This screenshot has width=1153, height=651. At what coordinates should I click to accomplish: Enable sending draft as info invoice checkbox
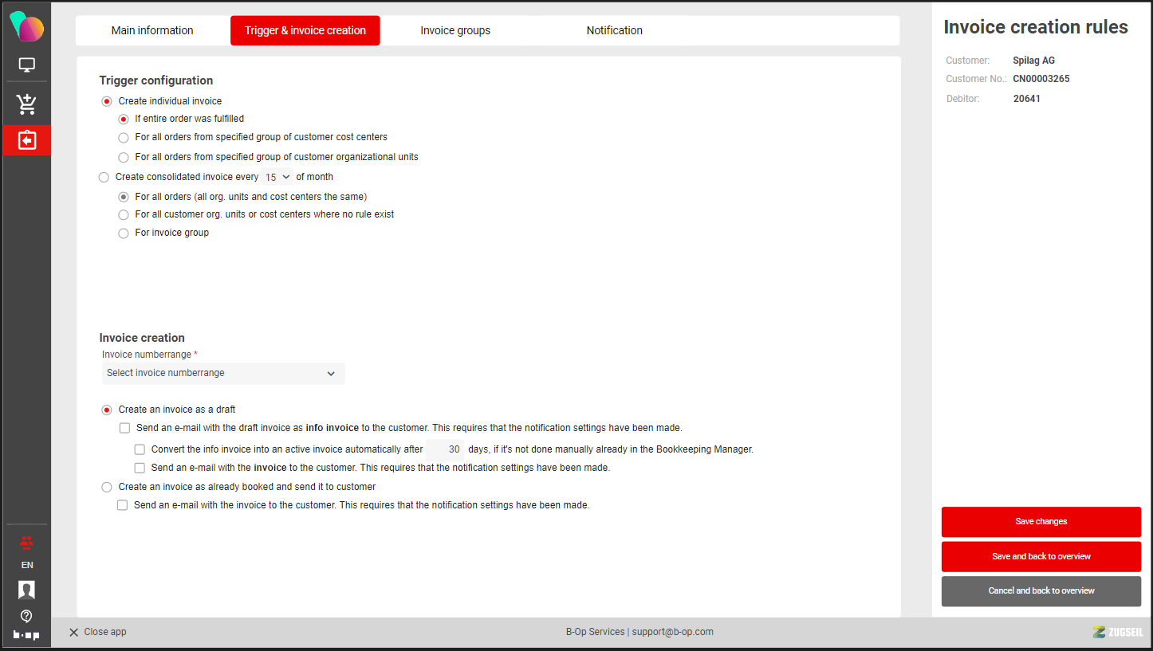coord(124,428)
